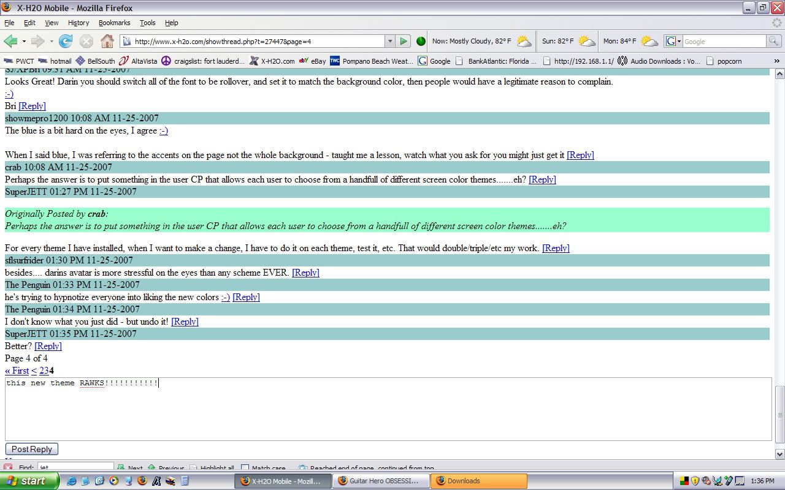Viewport: 785px width, 490px height.
Task: Reload the current page
Action: pyautogui.click(x=66, y=41)
